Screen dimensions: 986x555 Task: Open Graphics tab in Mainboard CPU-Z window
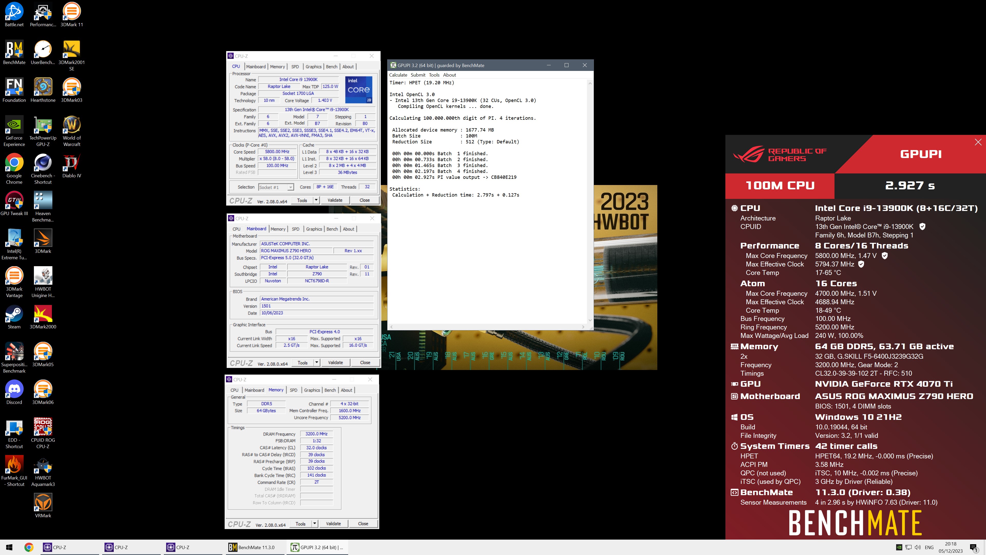coord(314,229)
